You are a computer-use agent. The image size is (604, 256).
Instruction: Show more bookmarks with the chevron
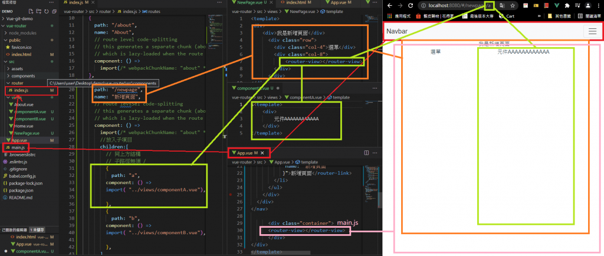539,16
